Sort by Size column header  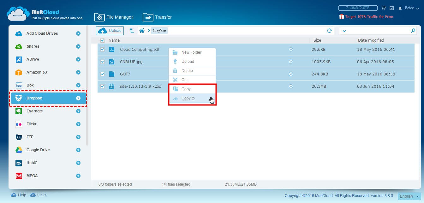pos(317,40)
